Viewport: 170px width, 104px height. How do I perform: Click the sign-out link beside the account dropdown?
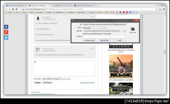pos(66,79)
